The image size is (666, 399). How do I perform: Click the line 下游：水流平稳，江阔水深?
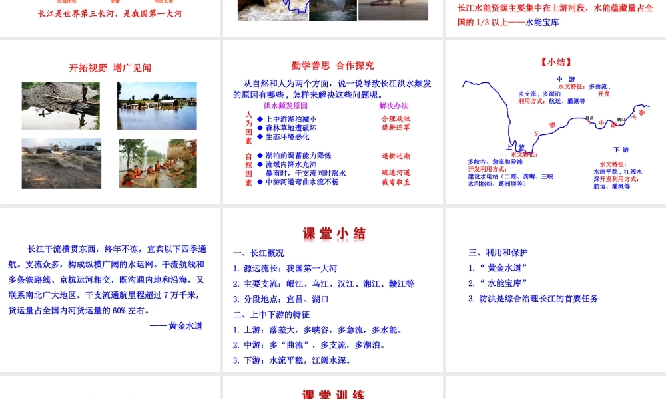pyautogui.click(x=292, y=360)
